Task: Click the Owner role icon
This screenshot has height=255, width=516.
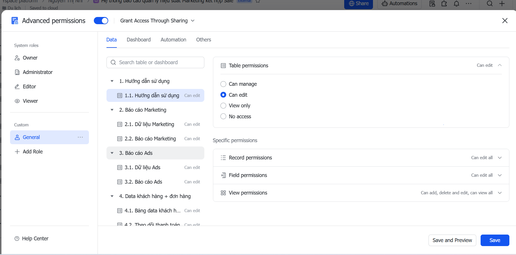Action: coord(17,58)
